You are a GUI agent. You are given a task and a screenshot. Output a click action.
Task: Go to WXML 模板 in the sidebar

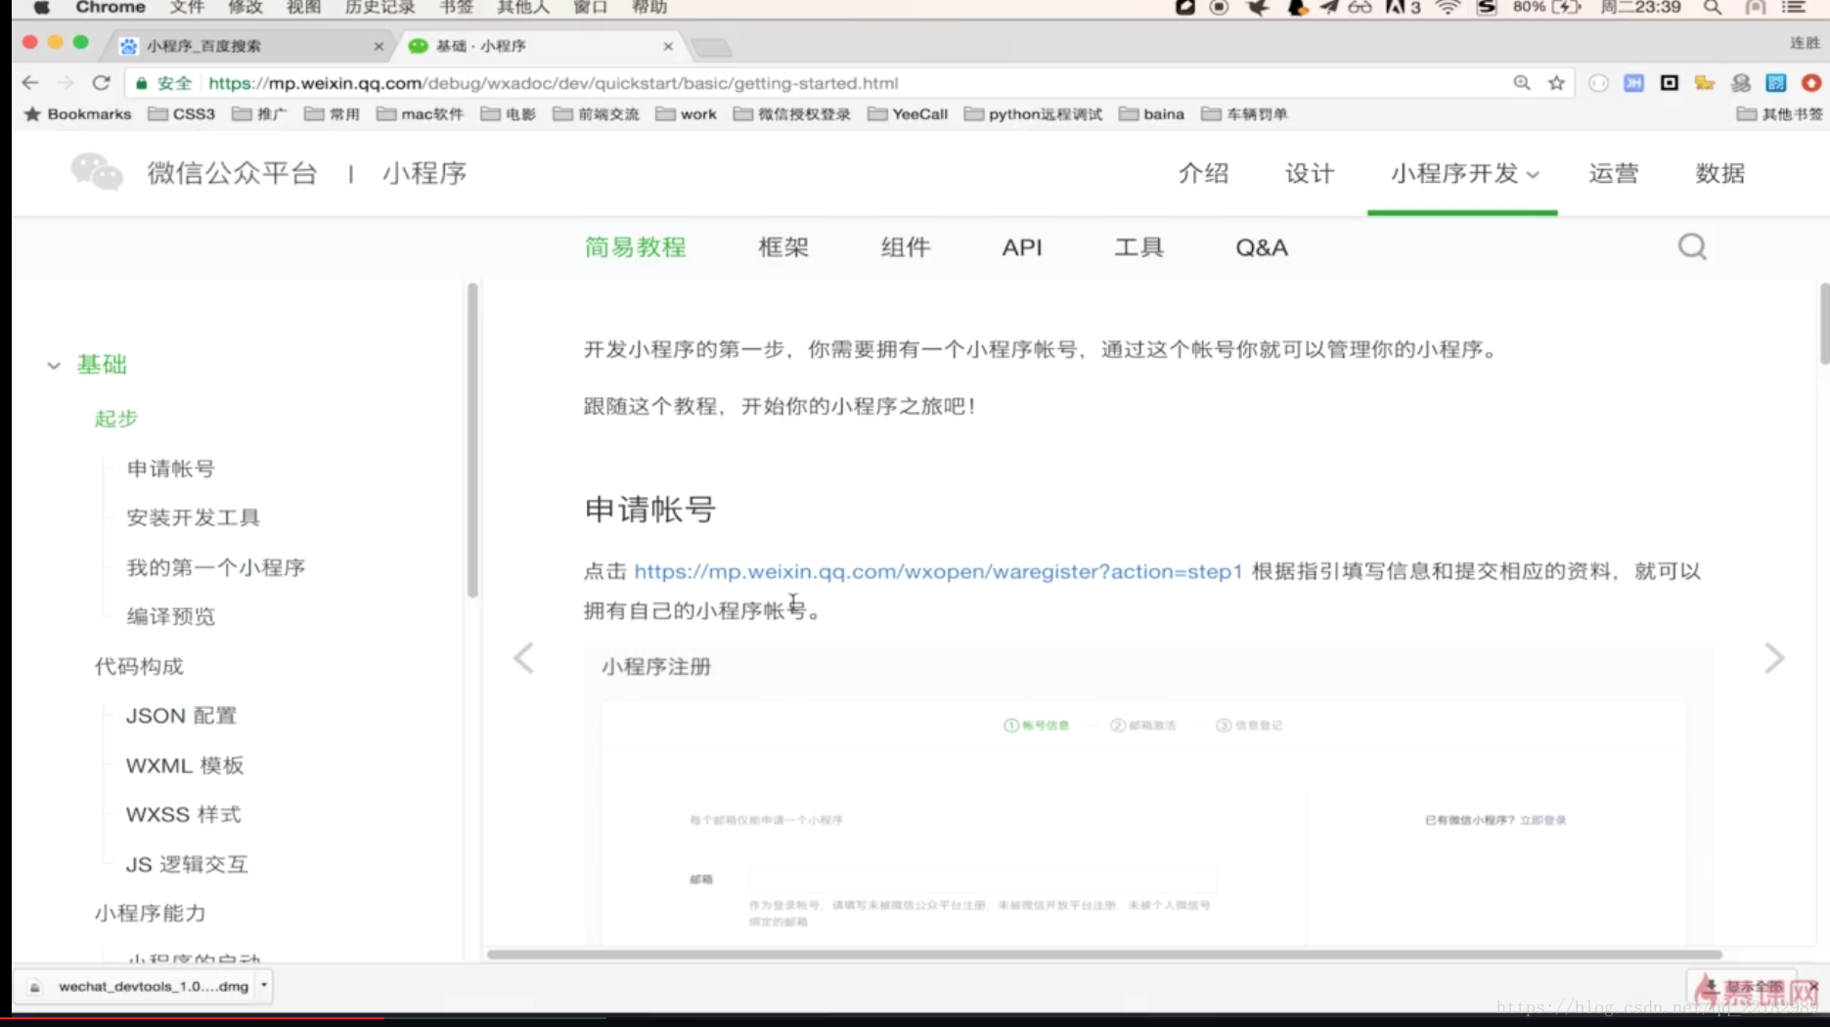point(185,765)
